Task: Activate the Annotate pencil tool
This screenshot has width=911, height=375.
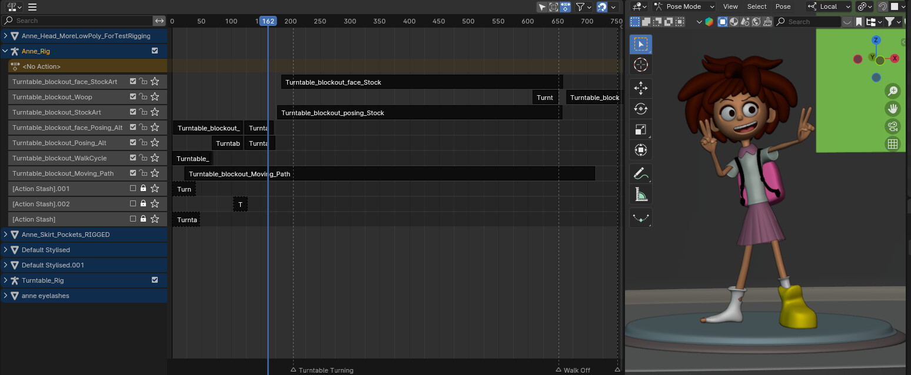Action: pos(641,173)
